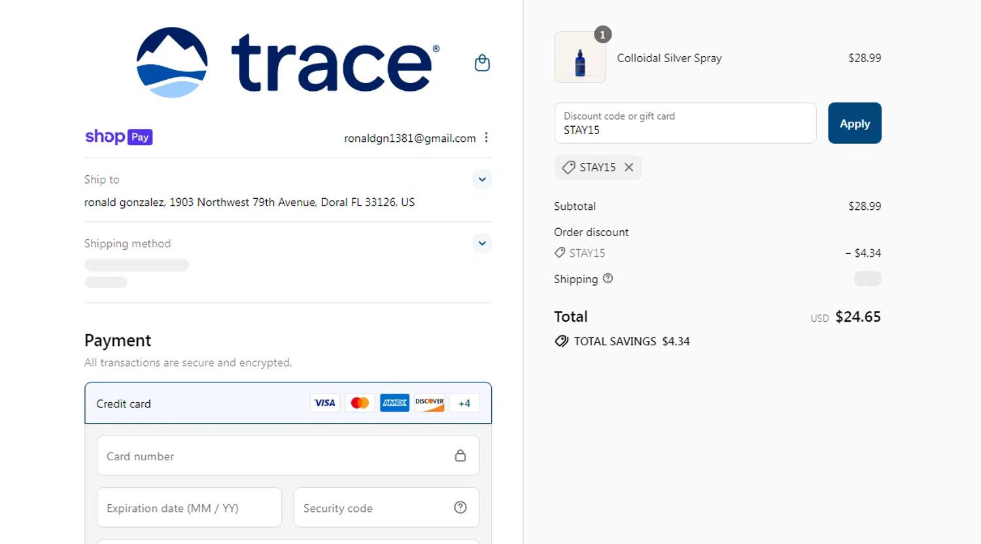Viewport: 981px width, 544px height.
Task: Click the shipping address text line
Action: point(249,202)
